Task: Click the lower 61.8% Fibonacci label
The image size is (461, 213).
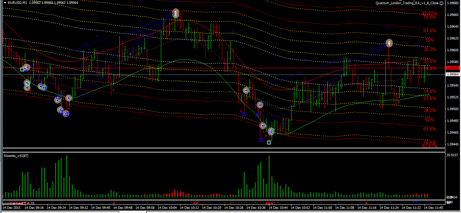Action: (x=430, y=129)
